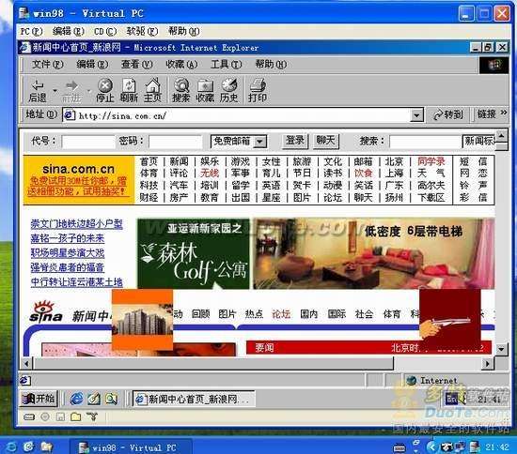Open Virtual PC's 帮助(H) menu

tap(183, 31)
